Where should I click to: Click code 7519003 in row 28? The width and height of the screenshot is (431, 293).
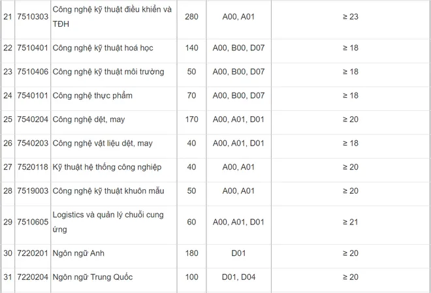coord(33,191)
